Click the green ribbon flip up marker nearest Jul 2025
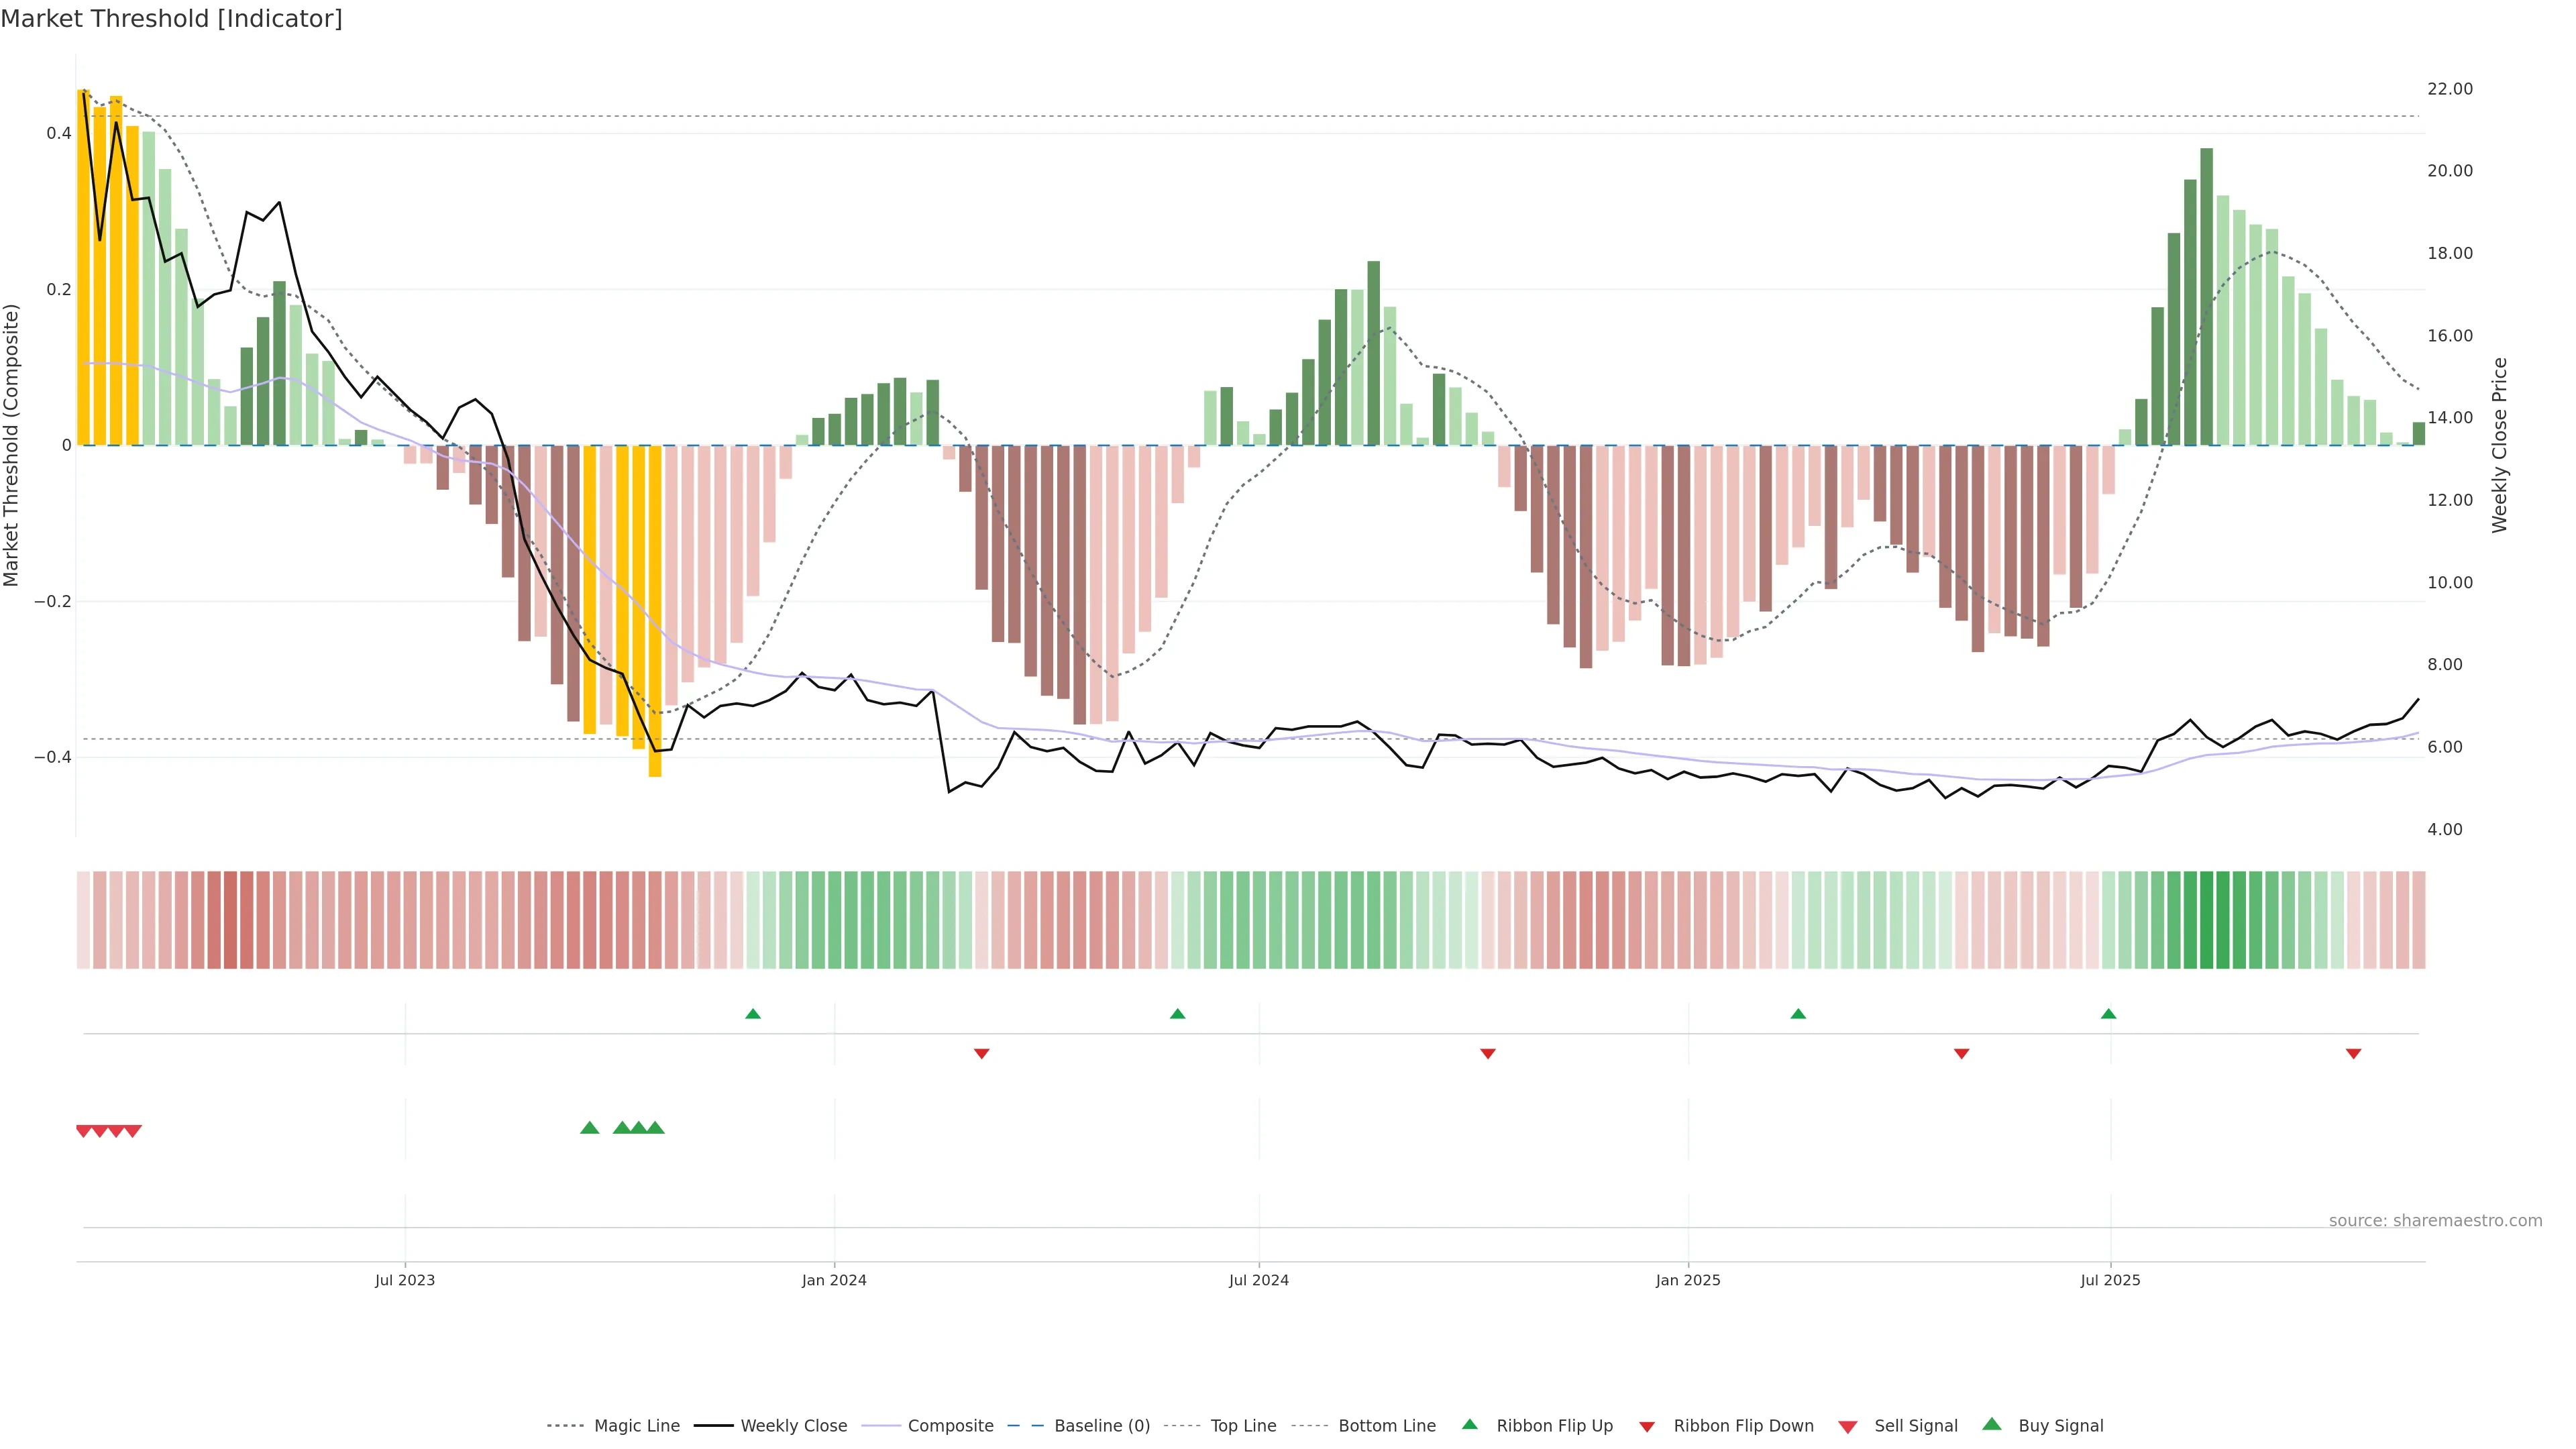 tap(2108, 1014)
